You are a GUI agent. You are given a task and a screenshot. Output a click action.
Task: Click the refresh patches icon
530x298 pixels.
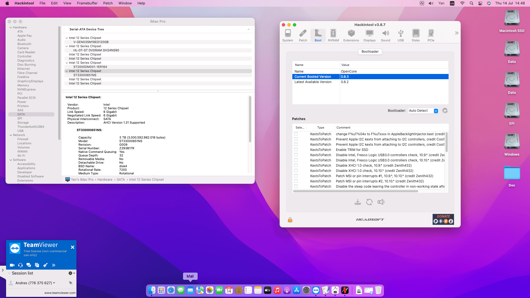coord(369,202)
